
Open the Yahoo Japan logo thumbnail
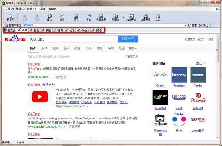[198, 119]
